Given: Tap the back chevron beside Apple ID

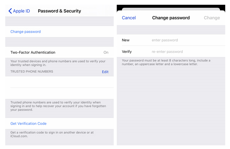Looking at the screenshot, I should (x=10, y=11).
